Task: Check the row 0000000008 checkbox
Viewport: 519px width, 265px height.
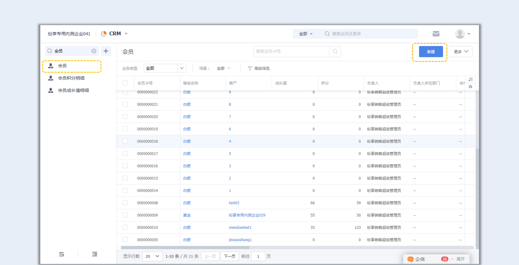Action: point(125,203)
